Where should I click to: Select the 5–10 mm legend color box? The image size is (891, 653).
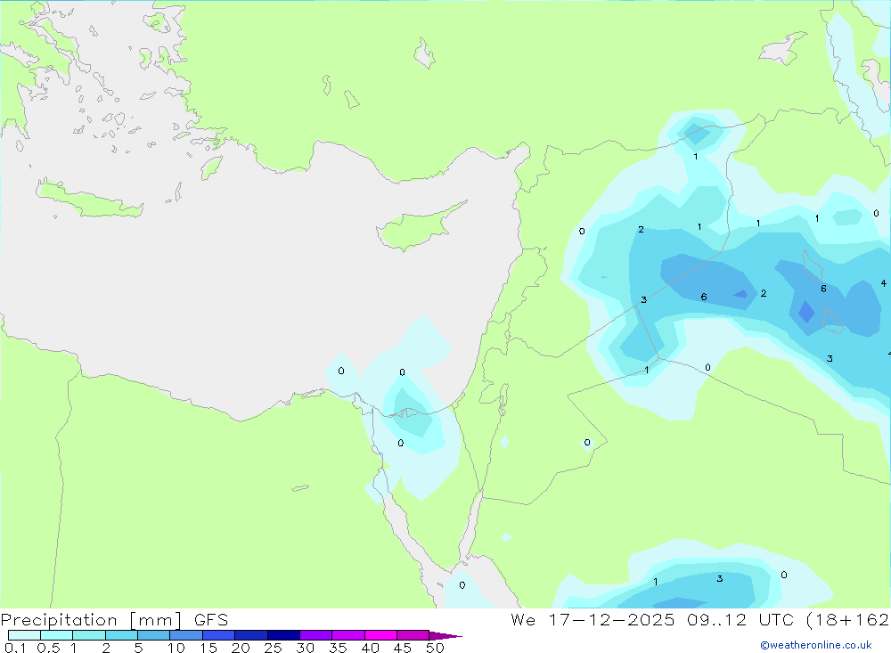(x=154, y=635)
